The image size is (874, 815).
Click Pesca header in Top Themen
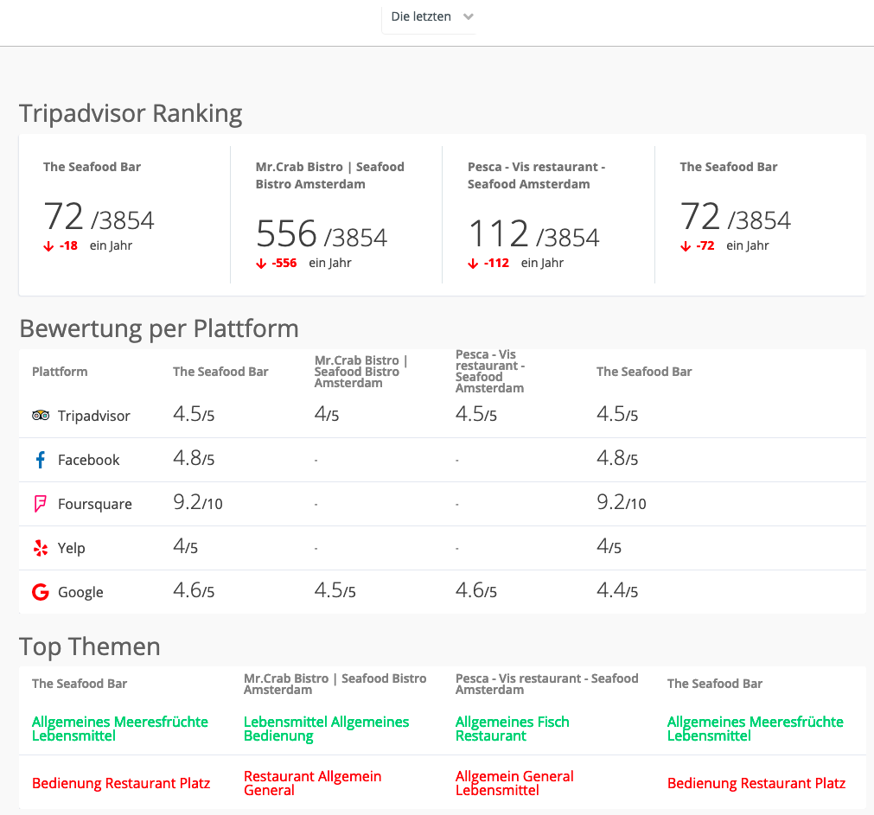pos(547,684)
